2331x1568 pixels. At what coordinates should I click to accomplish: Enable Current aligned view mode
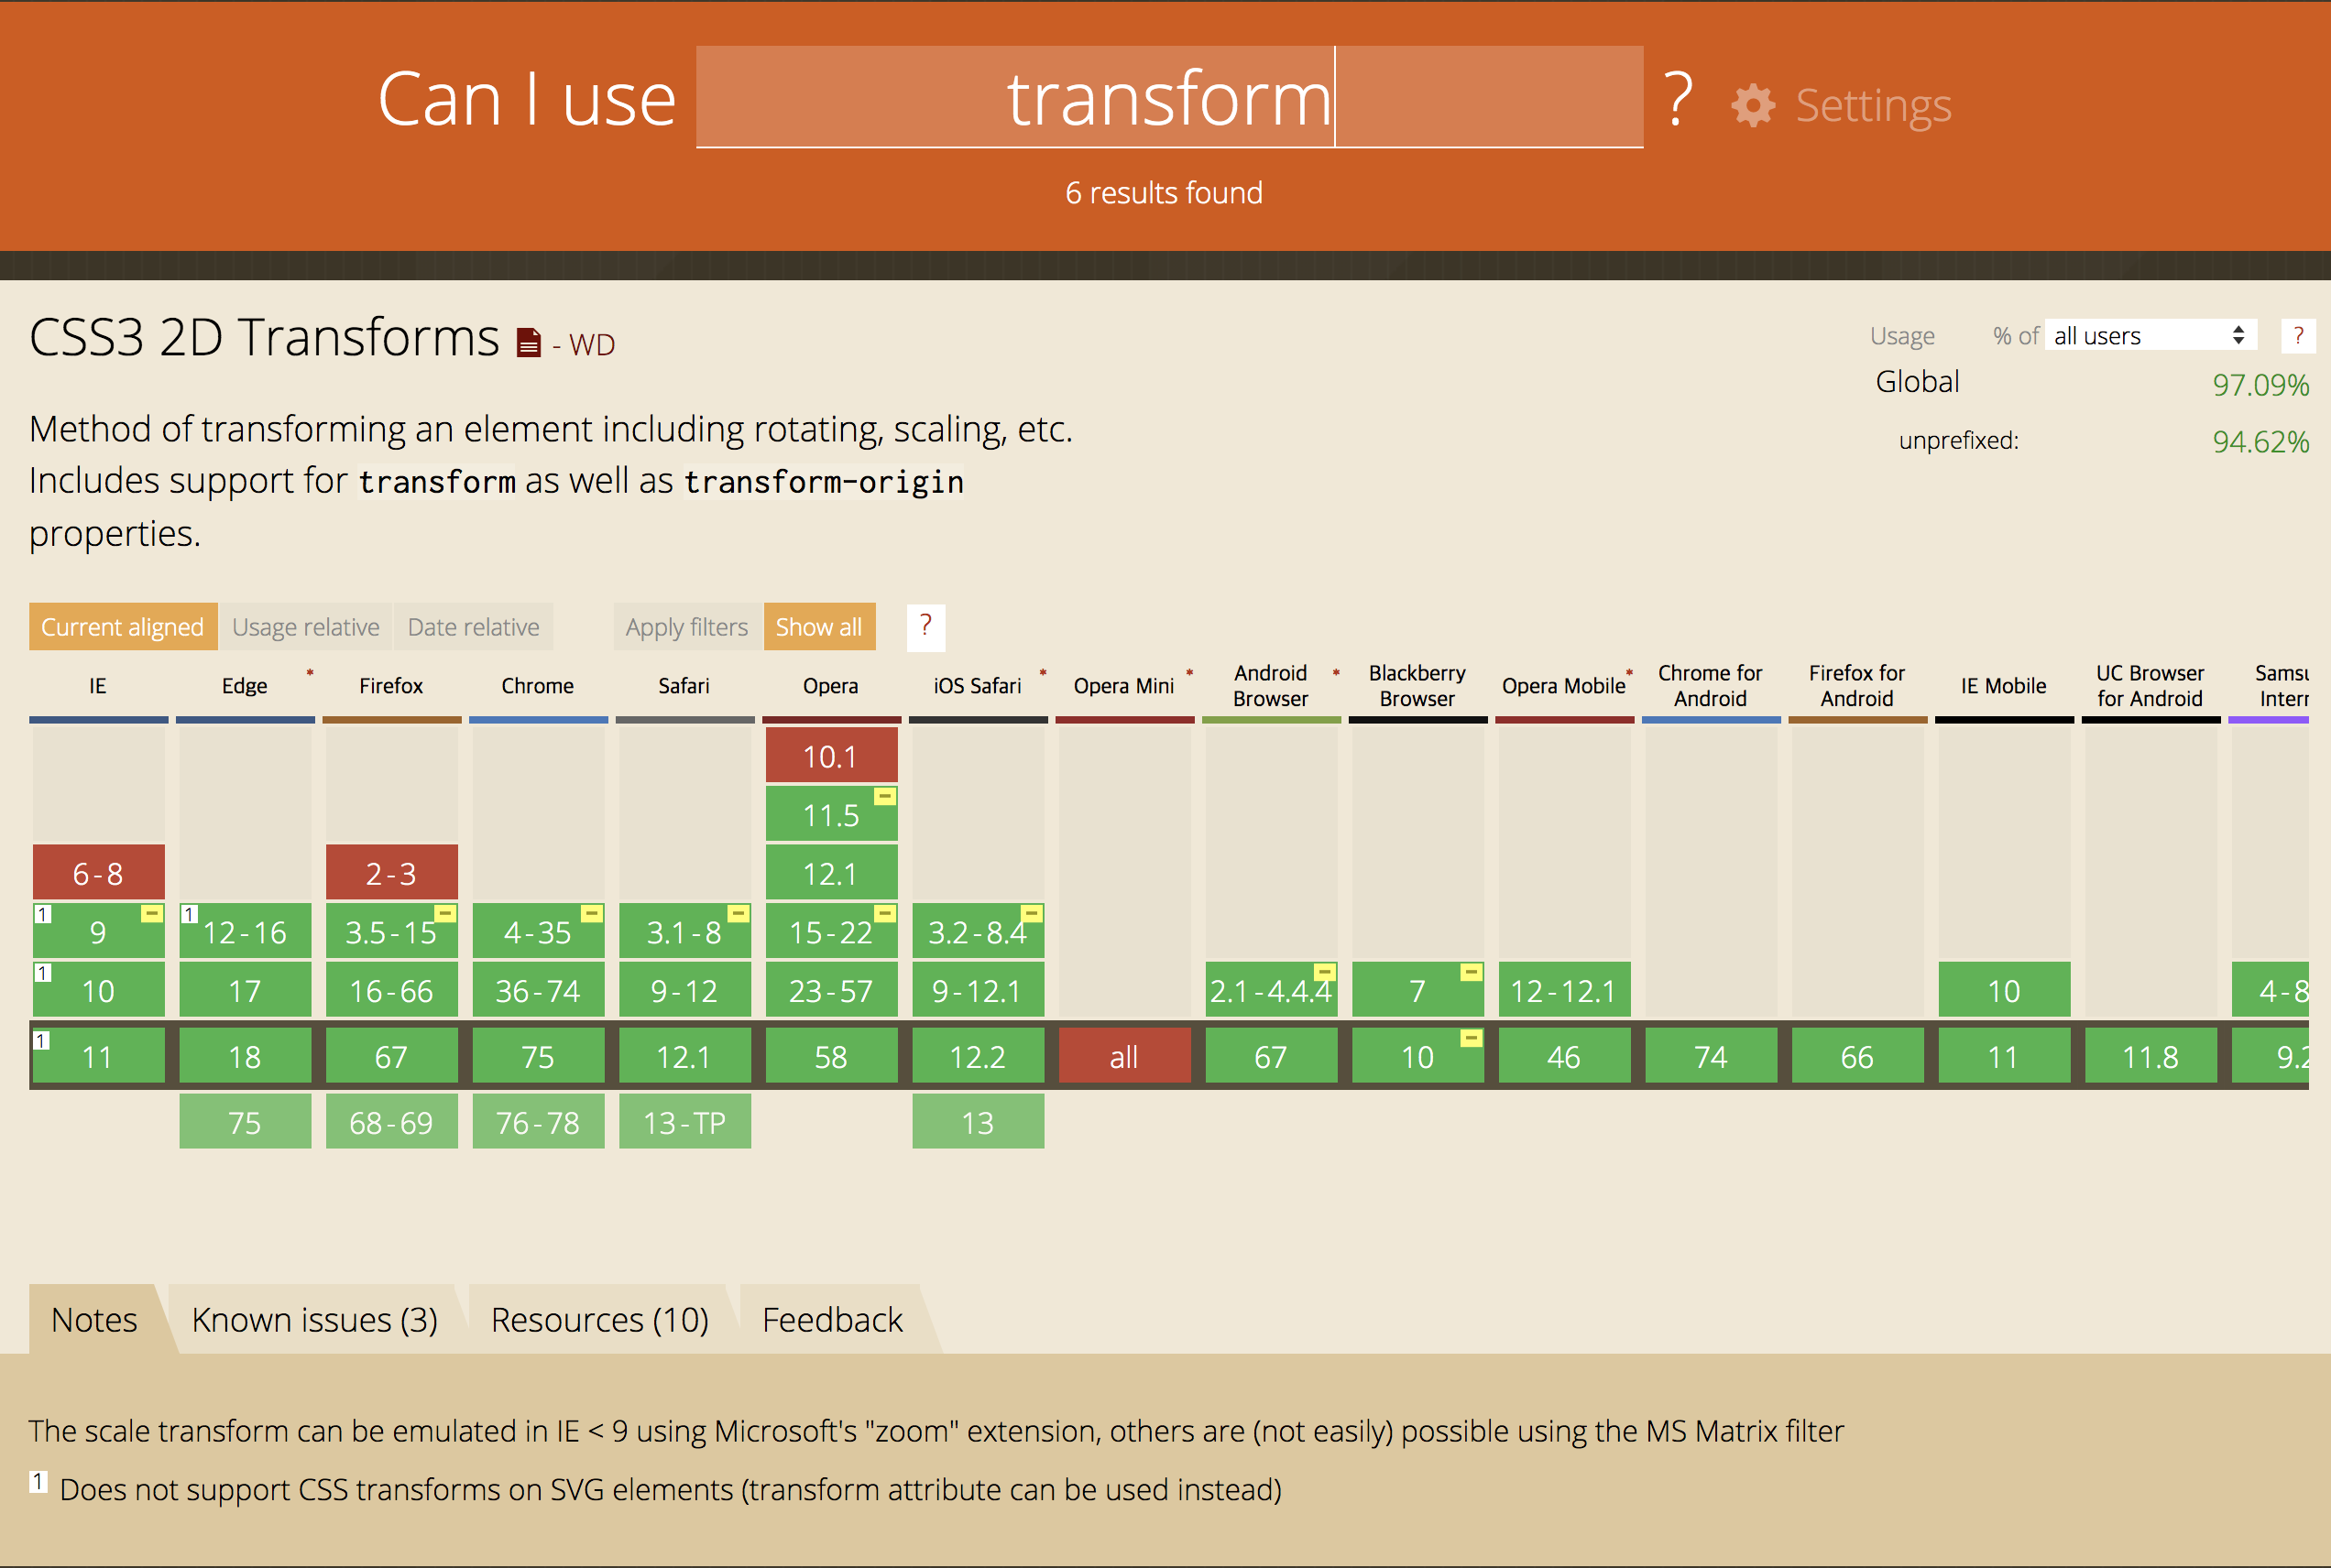click(x=122, y=627)
